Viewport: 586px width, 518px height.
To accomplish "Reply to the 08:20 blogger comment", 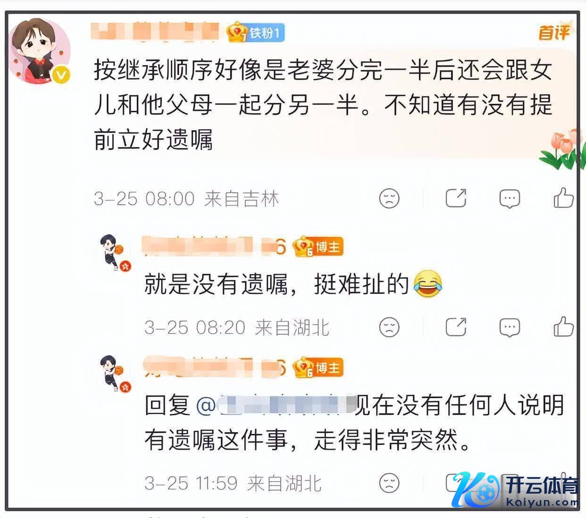I will 510,327.
